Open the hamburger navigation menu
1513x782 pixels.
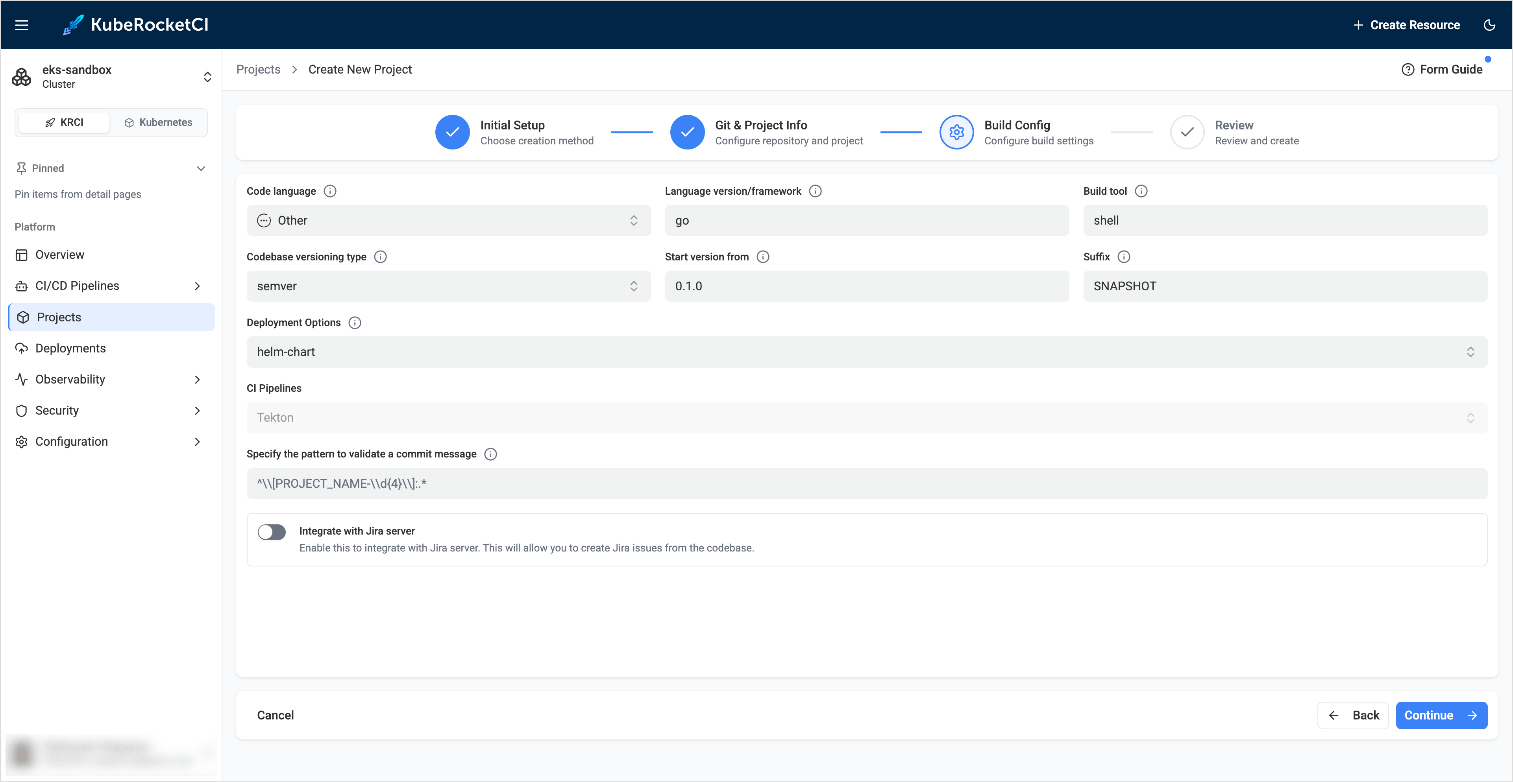[x=22, y=25]
